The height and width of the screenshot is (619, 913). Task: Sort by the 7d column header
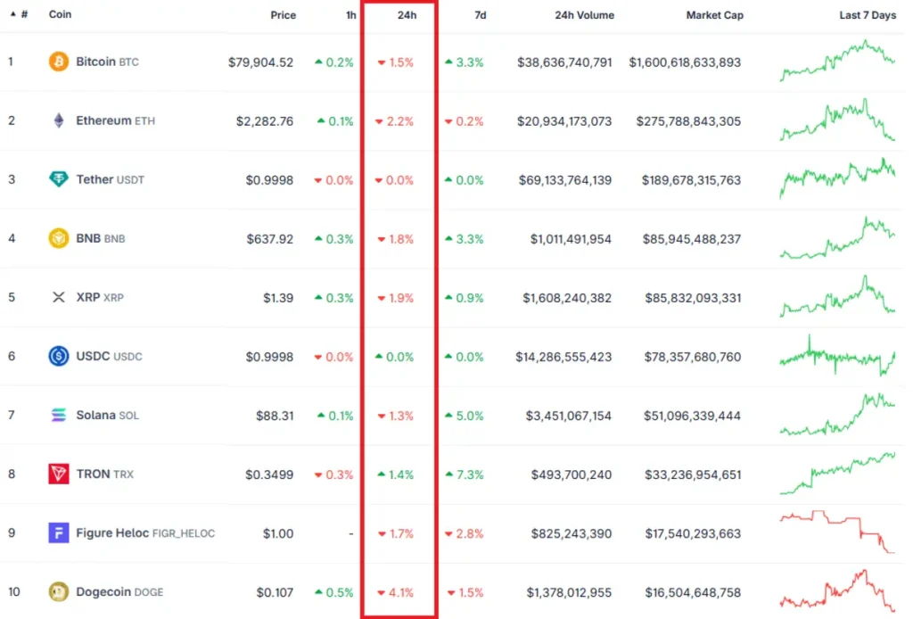[x=481, y=15]
